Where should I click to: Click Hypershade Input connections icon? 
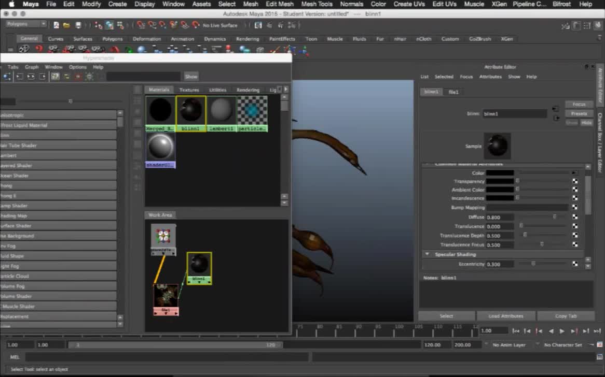(20, 77)
